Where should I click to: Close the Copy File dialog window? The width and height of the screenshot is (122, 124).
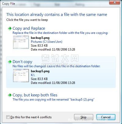click(115, 2)
